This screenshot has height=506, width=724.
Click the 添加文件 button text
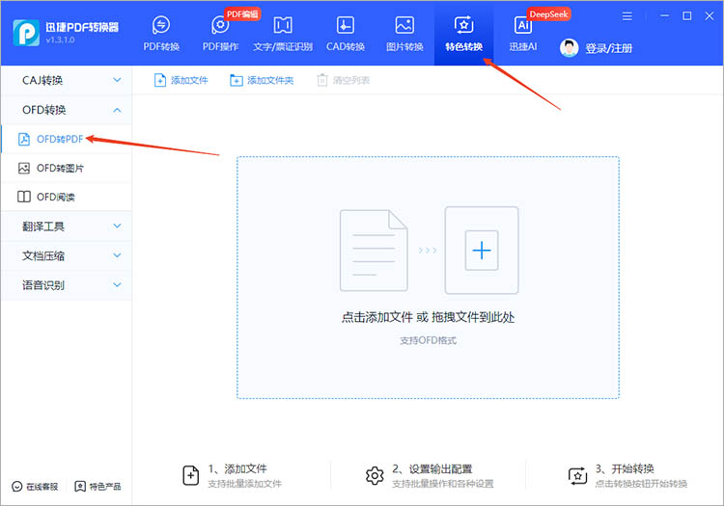point(189,80)
